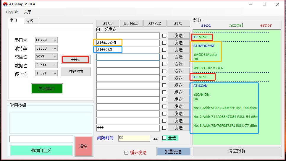Click the English menu item
286x161 pixels.
(12, 12)
